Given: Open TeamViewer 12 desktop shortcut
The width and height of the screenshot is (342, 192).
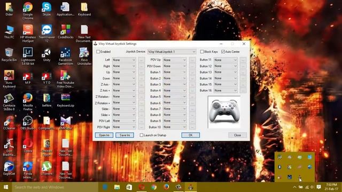Looking at the screenshot, I should click(46, 33).
